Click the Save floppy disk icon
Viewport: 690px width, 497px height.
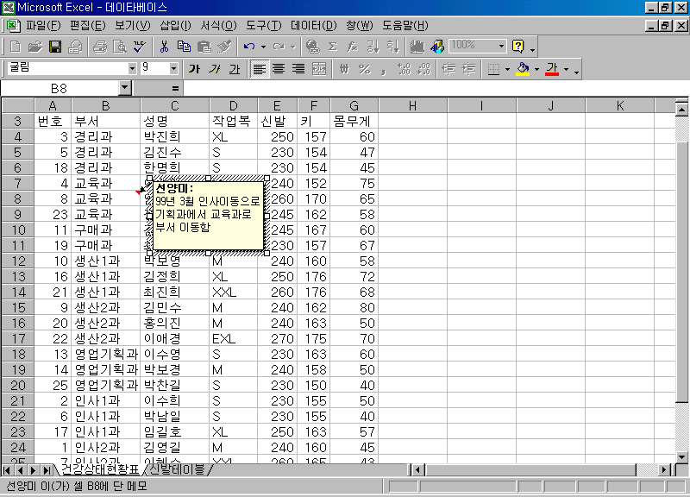click(x=54, y=46)
